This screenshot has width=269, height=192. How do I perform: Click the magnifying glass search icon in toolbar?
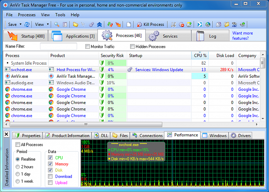[57, 24]
